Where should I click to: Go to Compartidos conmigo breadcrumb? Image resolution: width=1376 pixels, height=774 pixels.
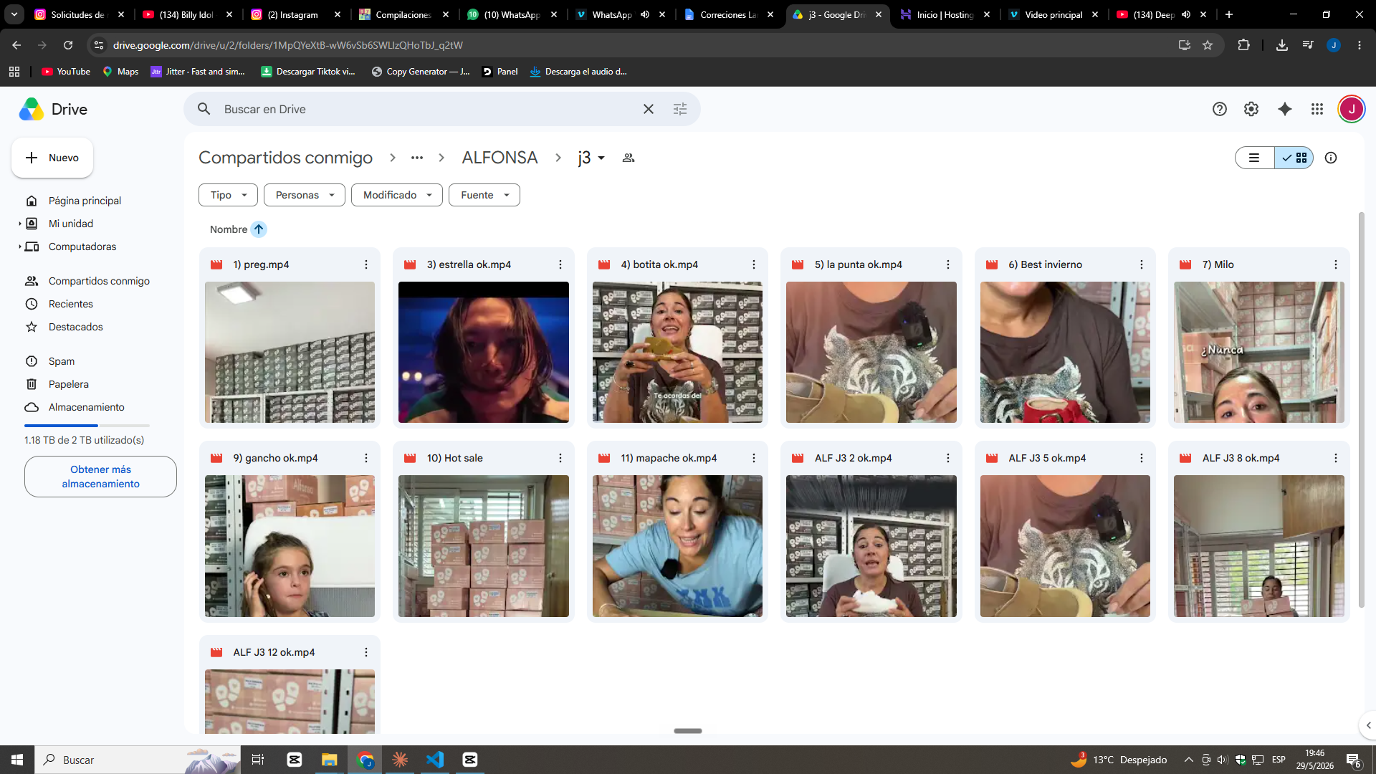(x=285, y=158)
